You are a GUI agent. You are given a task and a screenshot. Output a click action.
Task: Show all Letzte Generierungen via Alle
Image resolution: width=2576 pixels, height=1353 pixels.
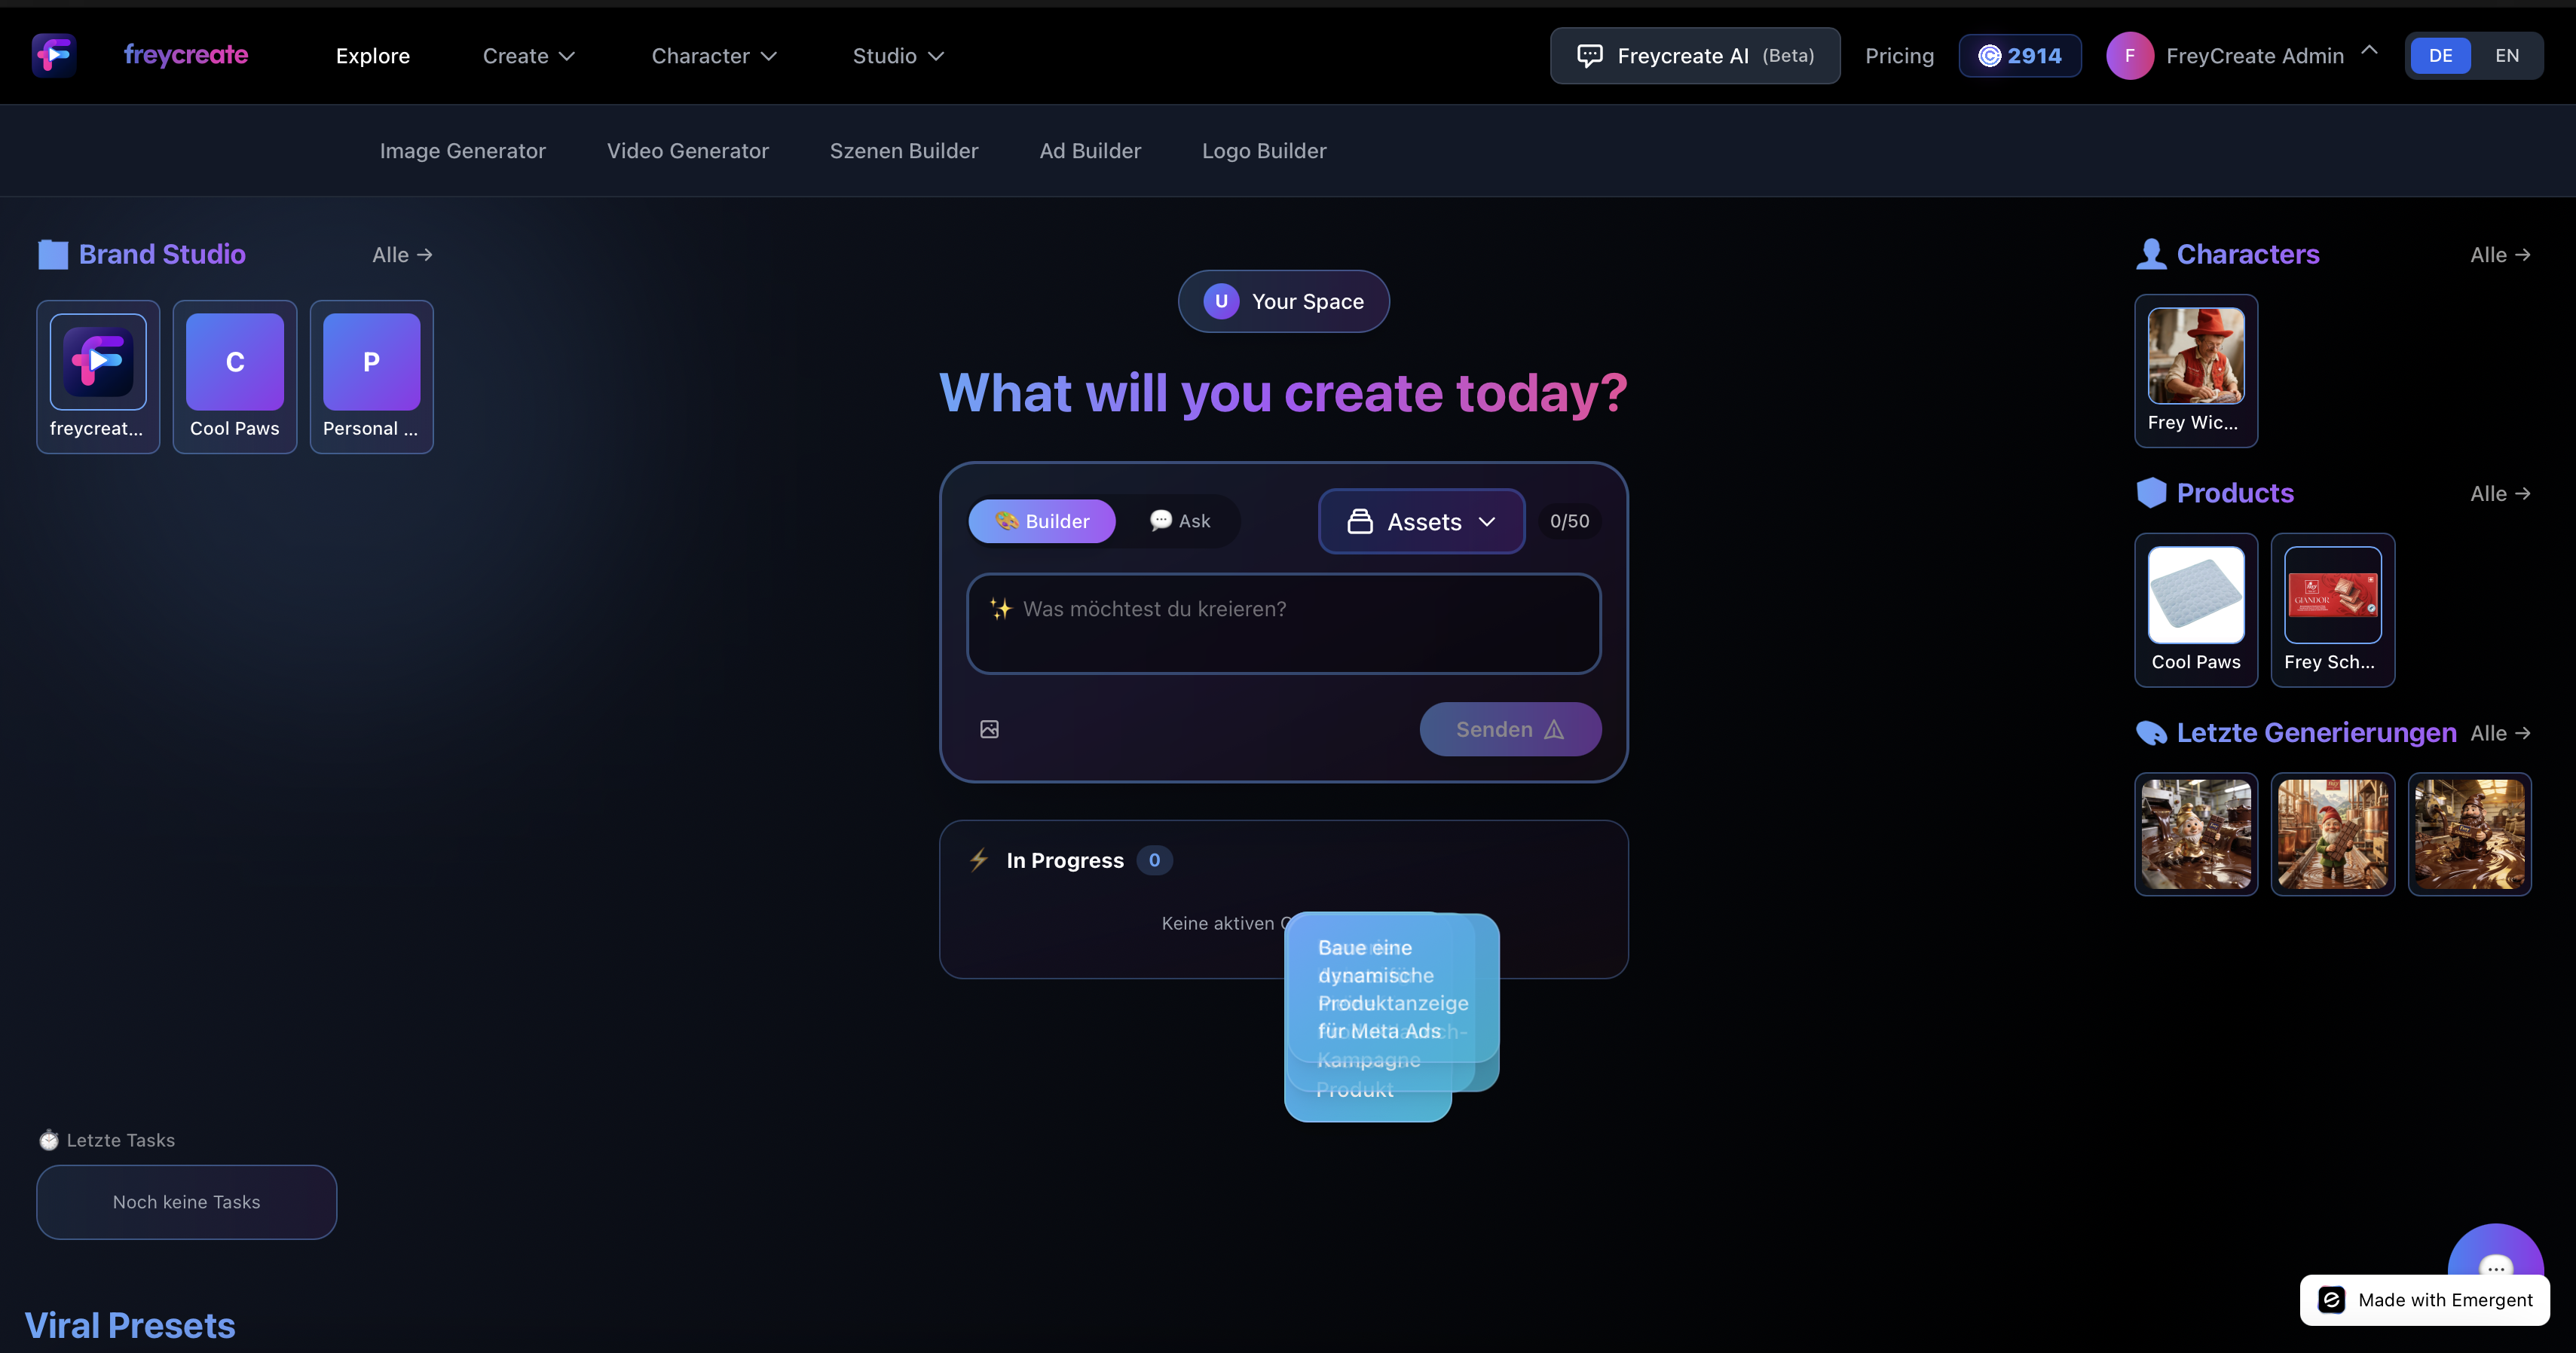click(2500, 734)
